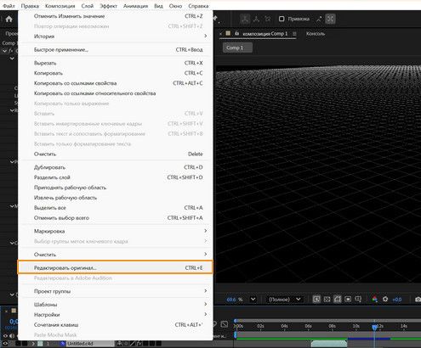Click the show channel RGB color icon
The width and height of the screenshot is (421, 348).
(374, 299)
